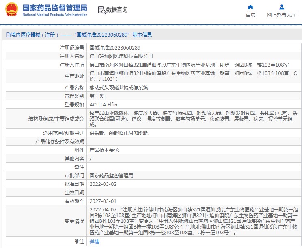Viewport: 302px width, 248px height.
Task: Click the 适用范围/预期用途 row label
Action: pyautogui.click(x=64, y=133)
